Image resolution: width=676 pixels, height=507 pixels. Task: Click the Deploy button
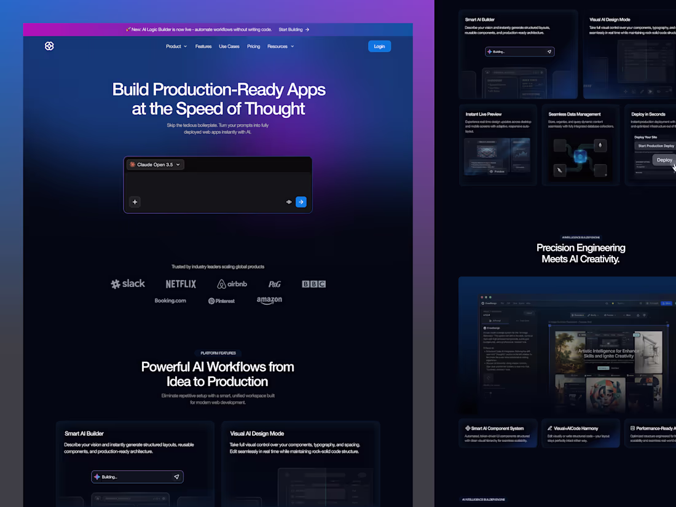pyautogui.click(x=664, y=160)
